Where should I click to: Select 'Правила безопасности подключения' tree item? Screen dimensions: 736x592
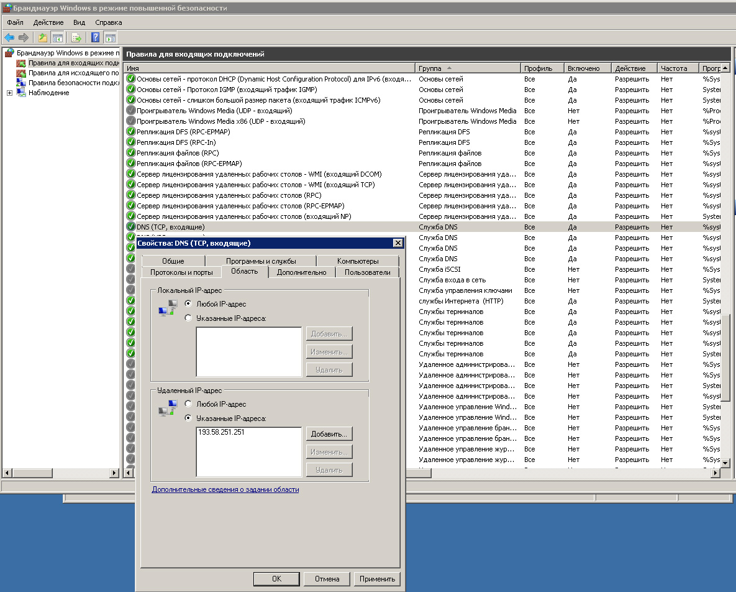(x=74, y=83)
